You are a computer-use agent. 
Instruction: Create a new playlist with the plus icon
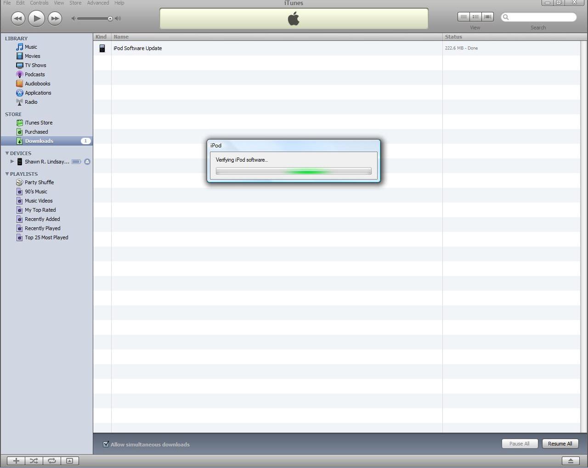point(16,461)
